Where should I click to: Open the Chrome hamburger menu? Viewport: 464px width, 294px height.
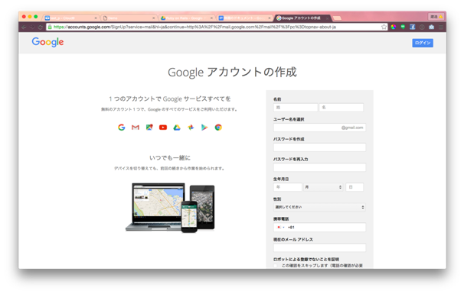click(441, 27)
